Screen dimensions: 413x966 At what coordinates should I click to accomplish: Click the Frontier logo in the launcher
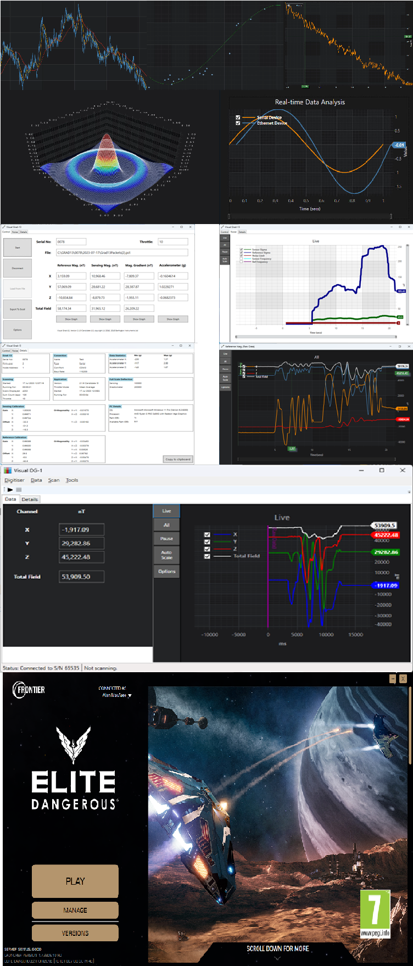pyautogui.click(x=29, y=689)
